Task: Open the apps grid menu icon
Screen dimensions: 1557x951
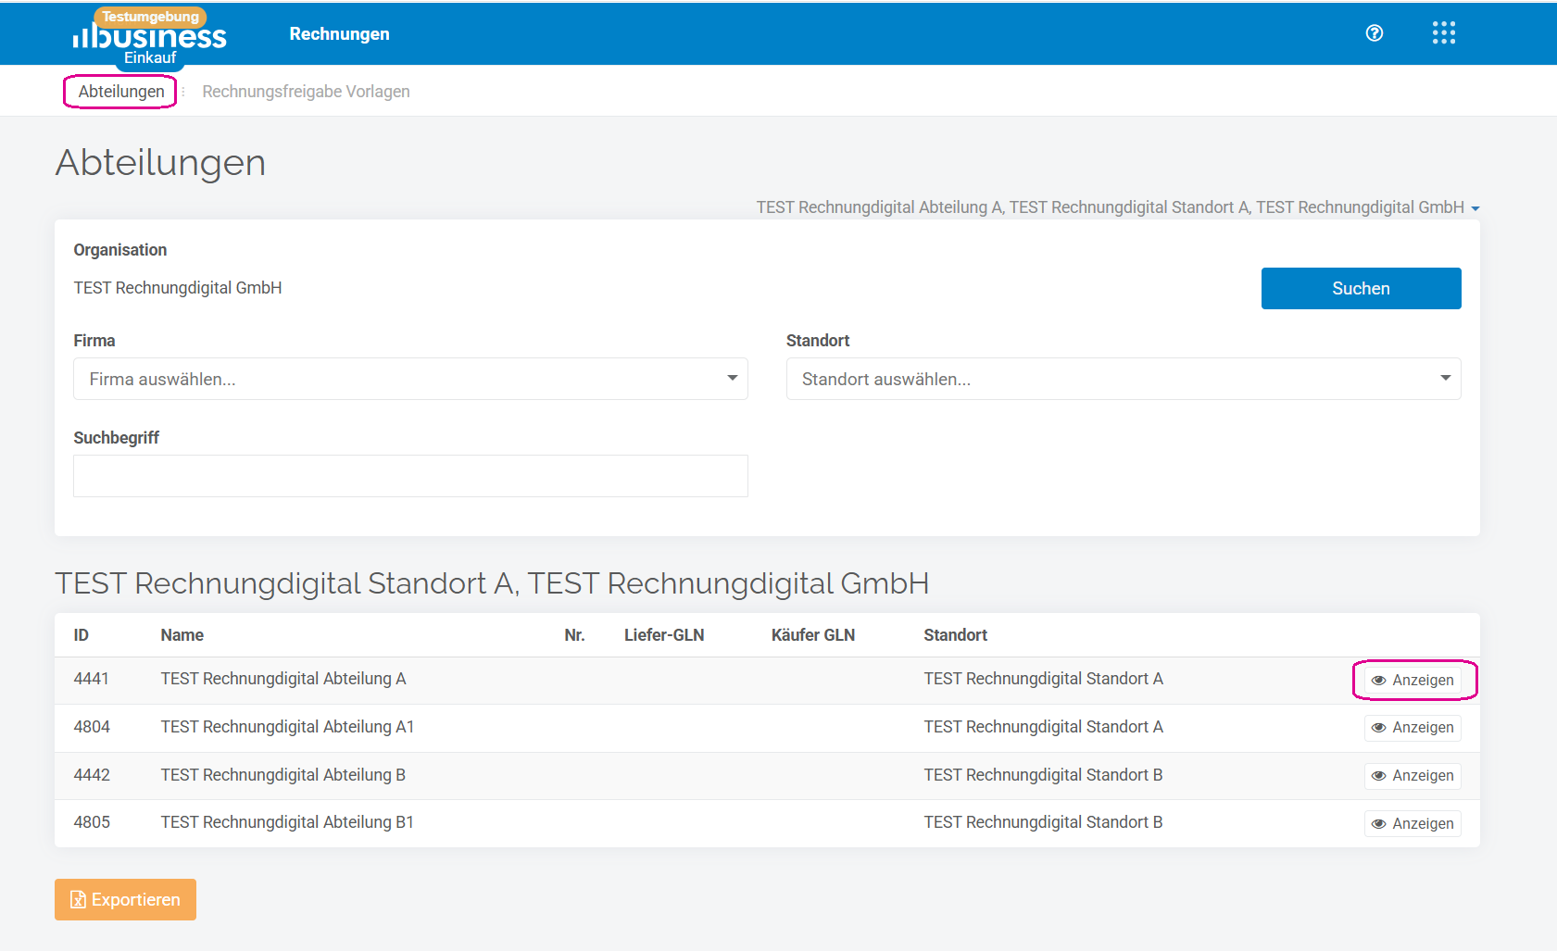Action: (1443, 33)
